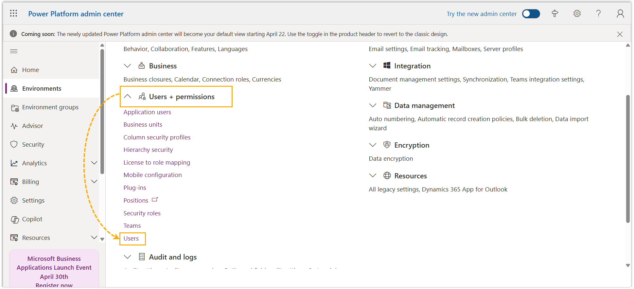634x289 pixels.
Task: Collapse the left navigation hamburger menu
Action: pos(14,51)
